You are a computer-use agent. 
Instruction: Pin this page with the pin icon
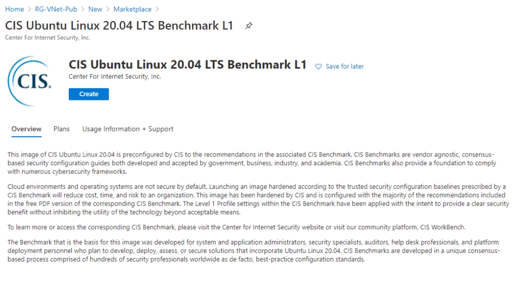(249, 26)
